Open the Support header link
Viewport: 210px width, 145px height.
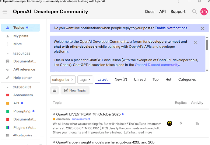[x=178, y=12]
